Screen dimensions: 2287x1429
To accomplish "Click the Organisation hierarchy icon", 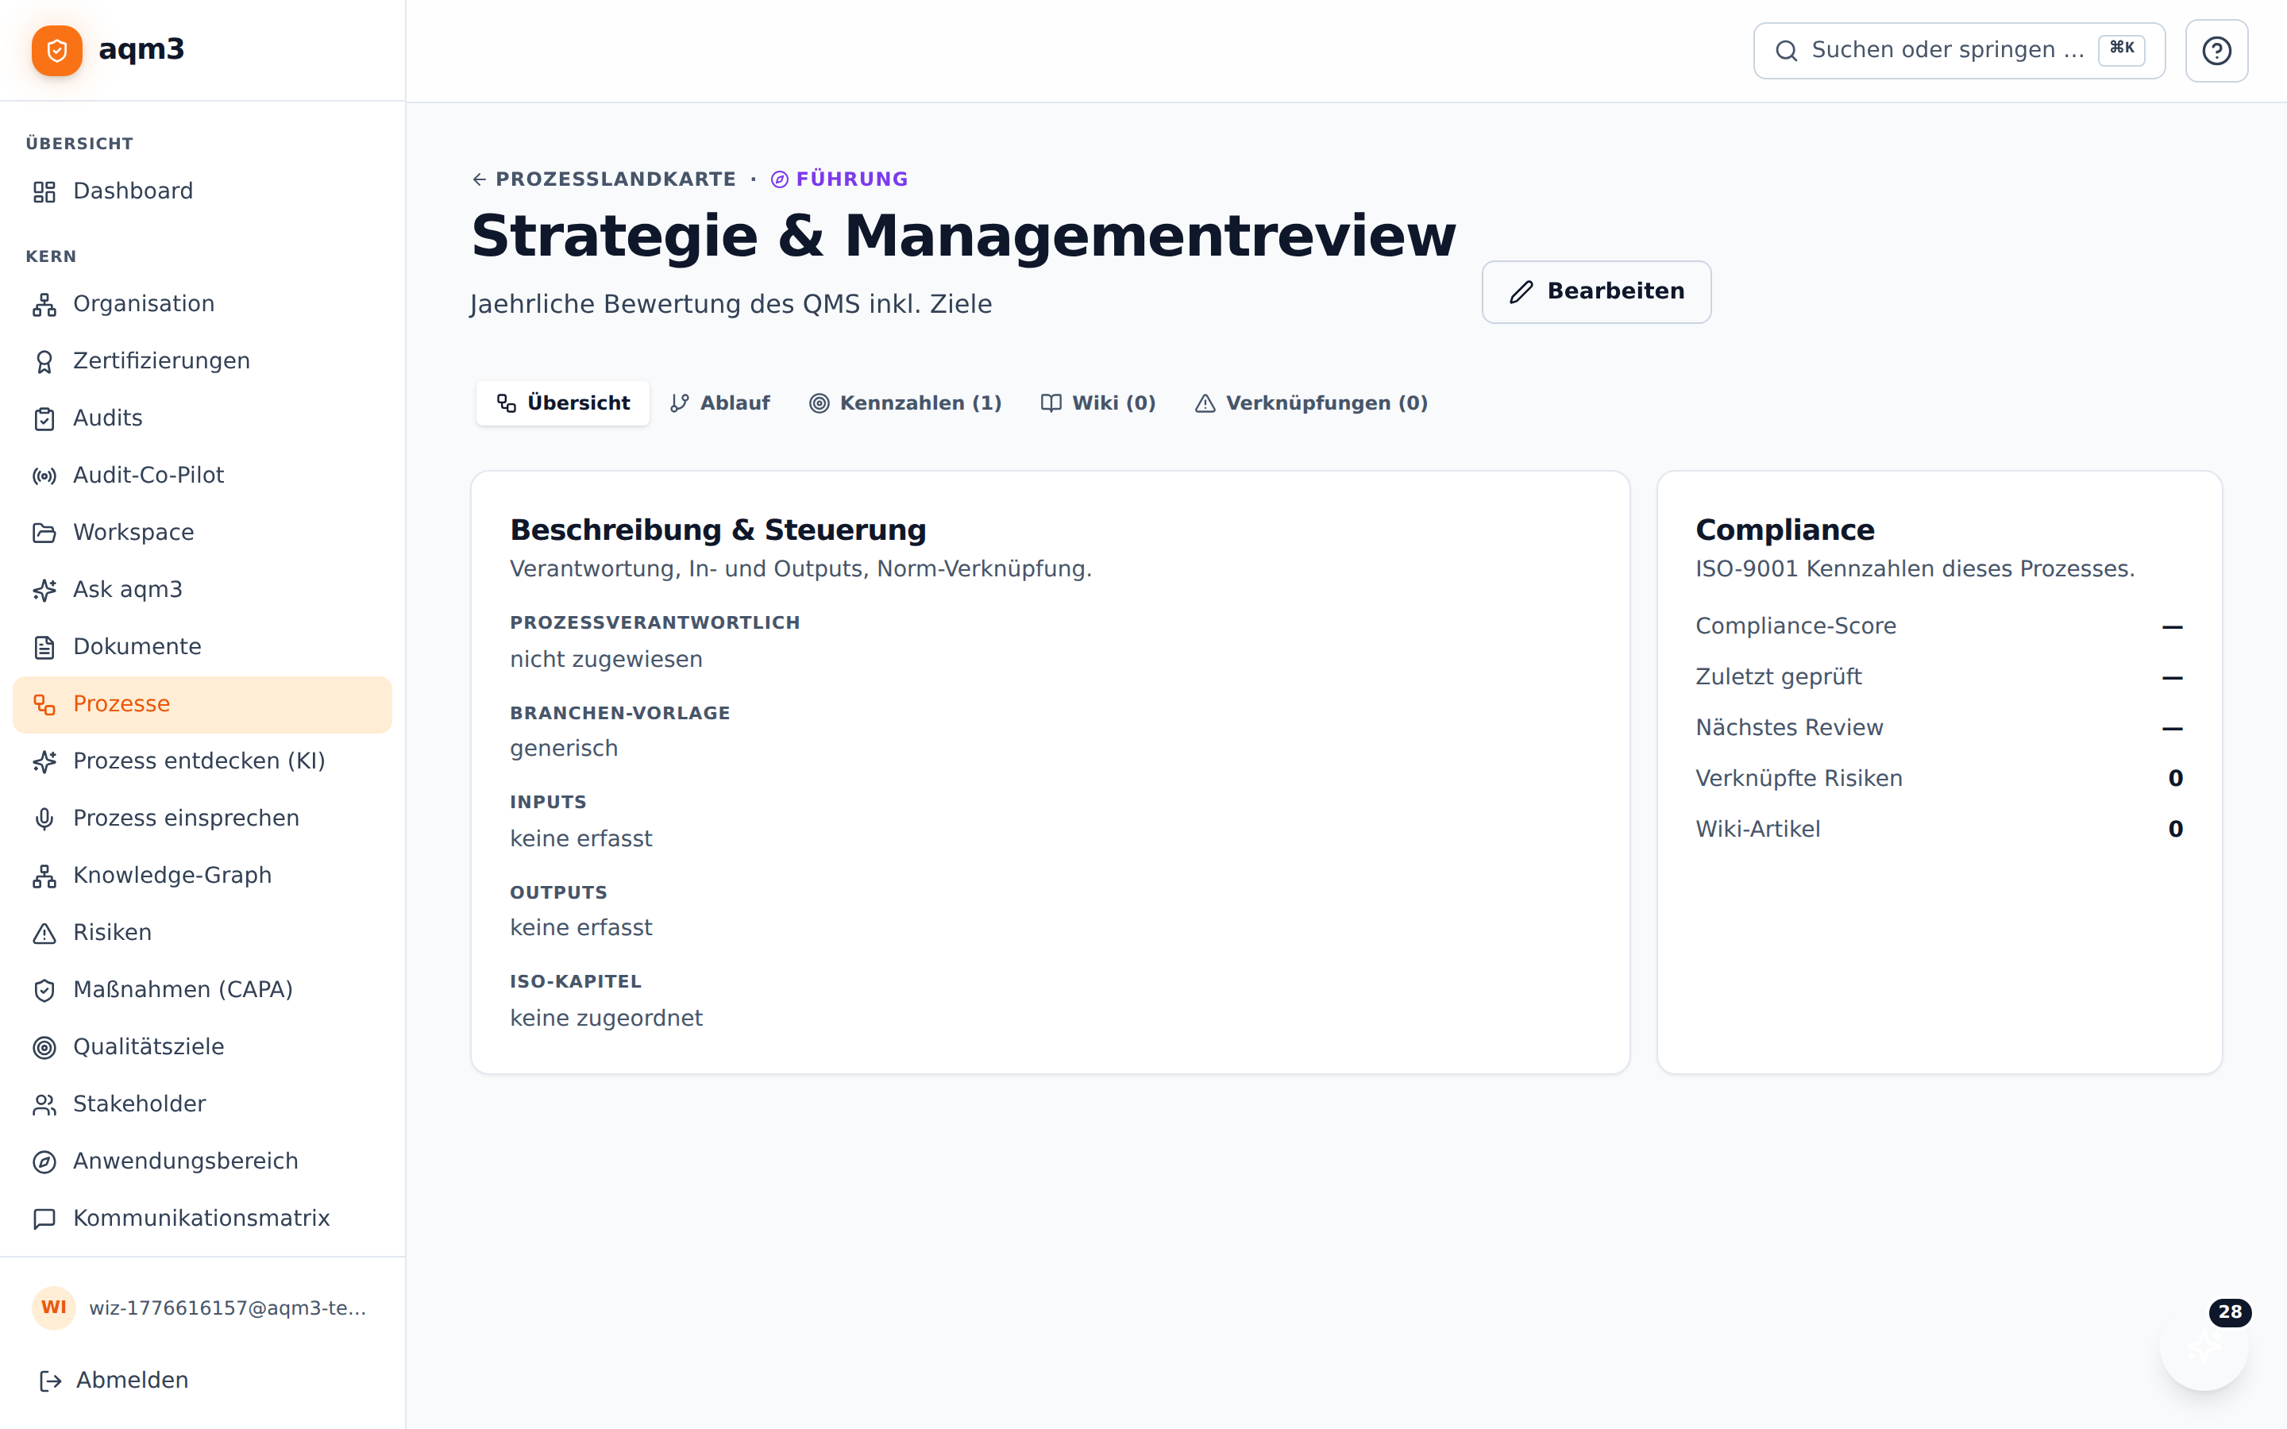I will tap(44, 304).
